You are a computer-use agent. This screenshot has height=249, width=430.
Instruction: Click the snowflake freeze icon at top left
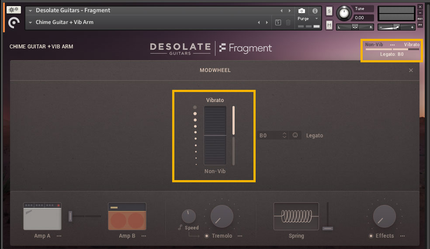(14, 10)
